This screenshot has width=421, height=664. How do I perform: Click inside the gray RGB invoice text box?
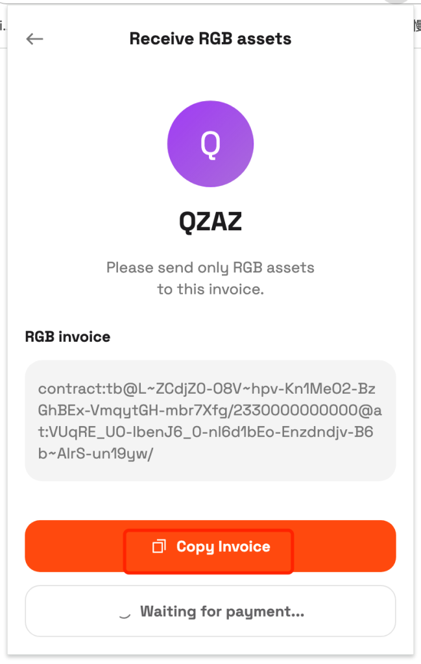(210, 420)
